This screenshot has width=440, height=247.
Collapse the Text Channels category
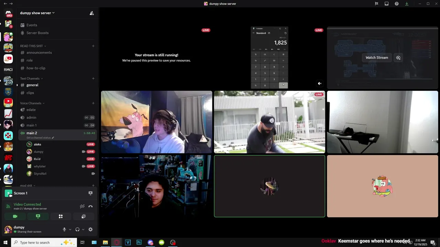32,79
